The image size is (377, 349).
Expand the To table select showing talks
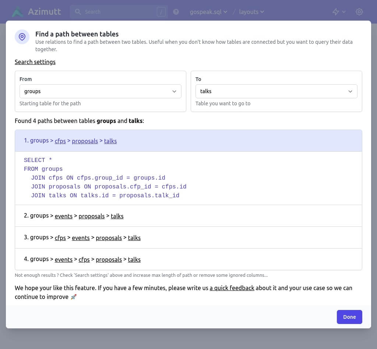point(276,91)
